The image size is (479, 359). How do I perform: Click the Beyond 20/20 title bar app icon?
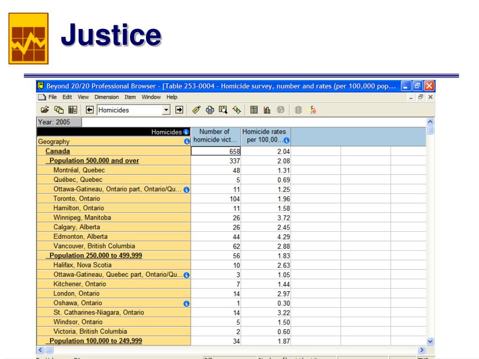tap(41, 86)
